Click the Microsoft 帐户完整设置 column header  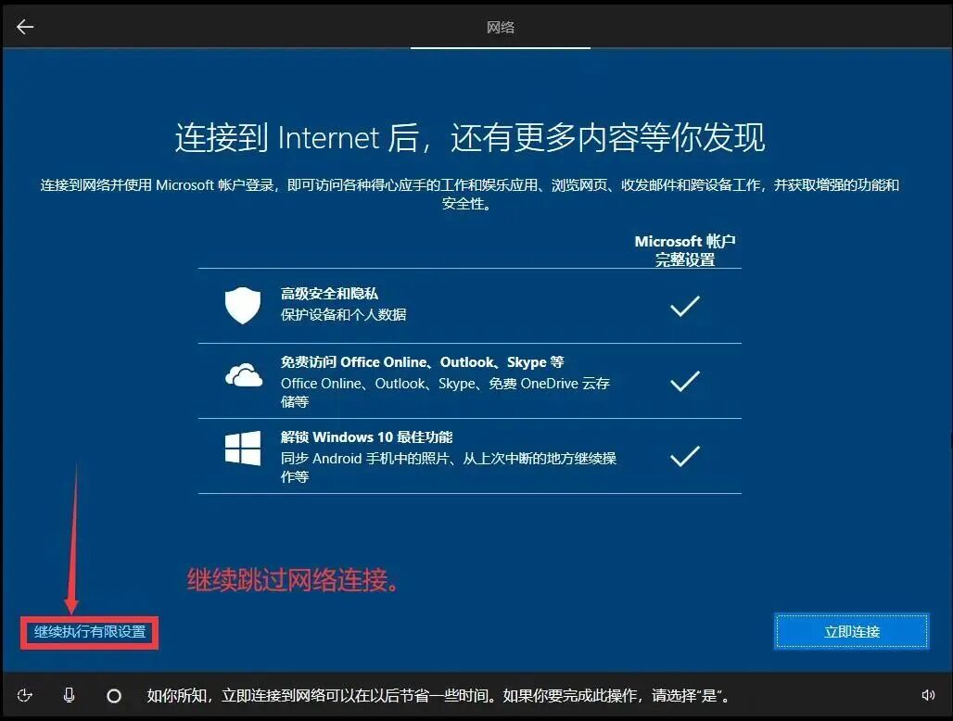pyautogui.click(x=684, y=248)
